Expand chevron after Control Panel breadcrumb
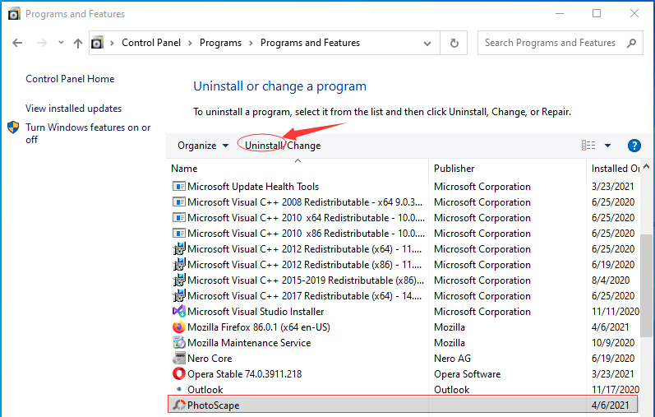 tap(190, 43)
